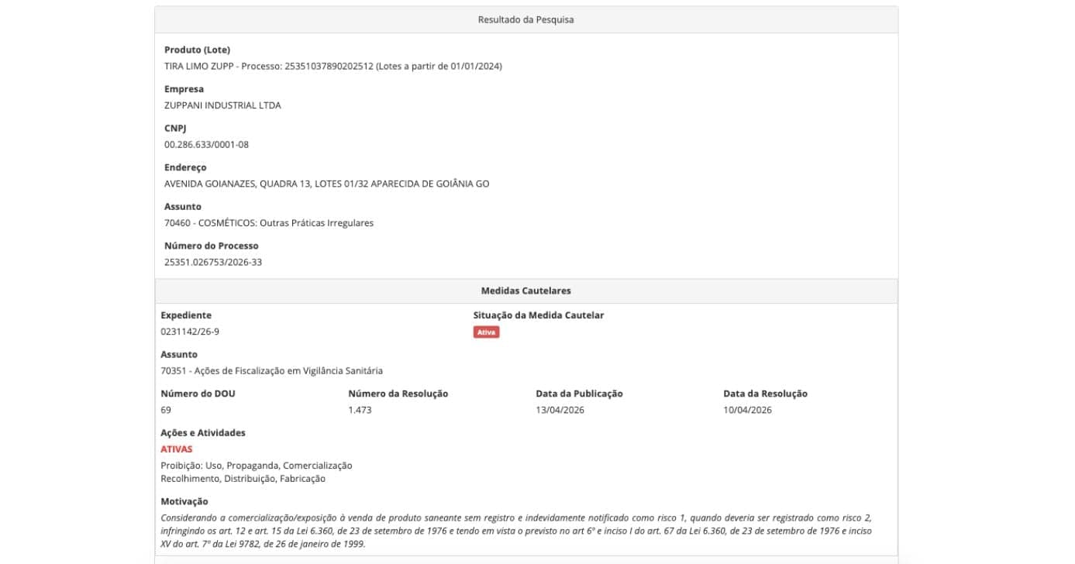
Task: Click the red Ativa status badge
Action: click(x=486, y=332)
